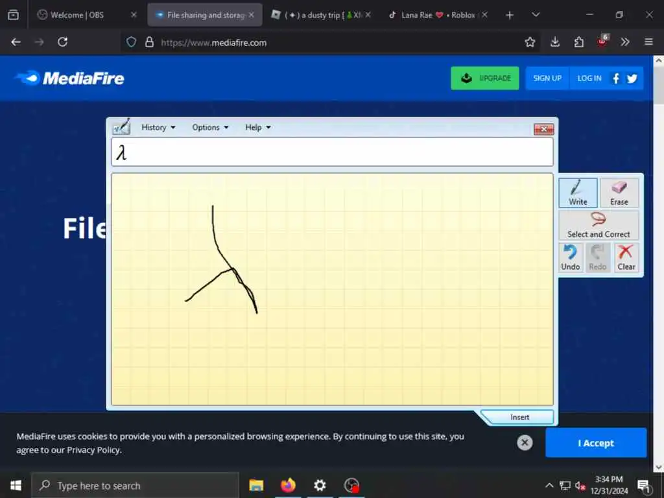The width and height of the screenshot is (664, 498).
Task: Open the MediaFire Sign Up page
Action: tap(547, 78)
